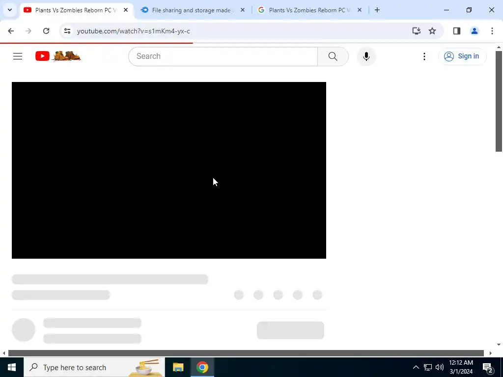Go to YouTube home via the logo
503x377 pixels.
(58, 56)
